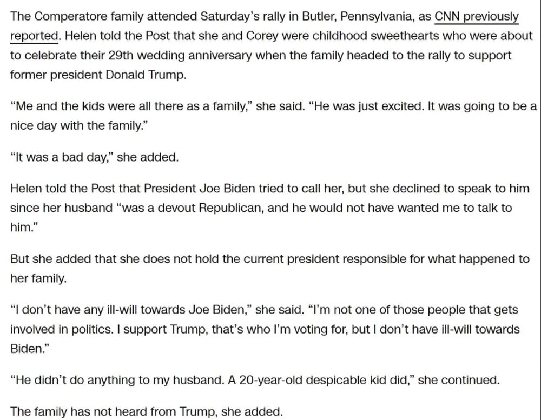541x420 pixels.
Task: Click final line 'The family has not heard'
Action: (146, 411)
